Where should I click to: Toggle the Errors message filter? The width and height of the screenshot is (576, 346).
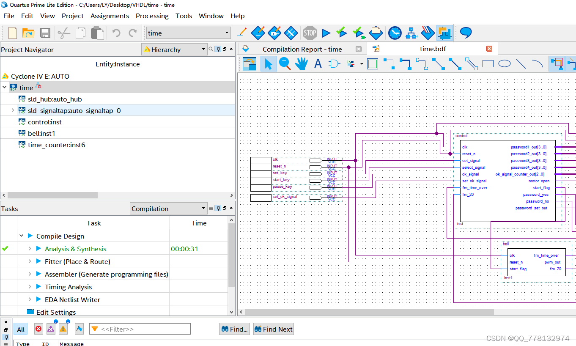(x=38, y=329)
